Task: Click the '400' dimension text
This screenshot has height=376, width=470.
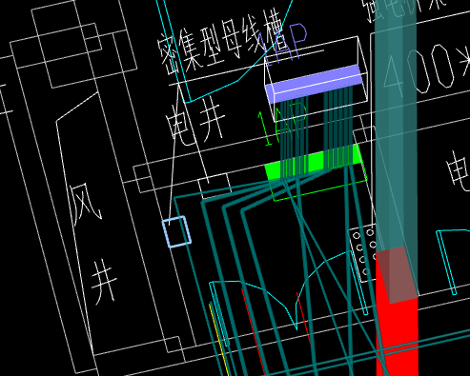Action: pos(419,71)
